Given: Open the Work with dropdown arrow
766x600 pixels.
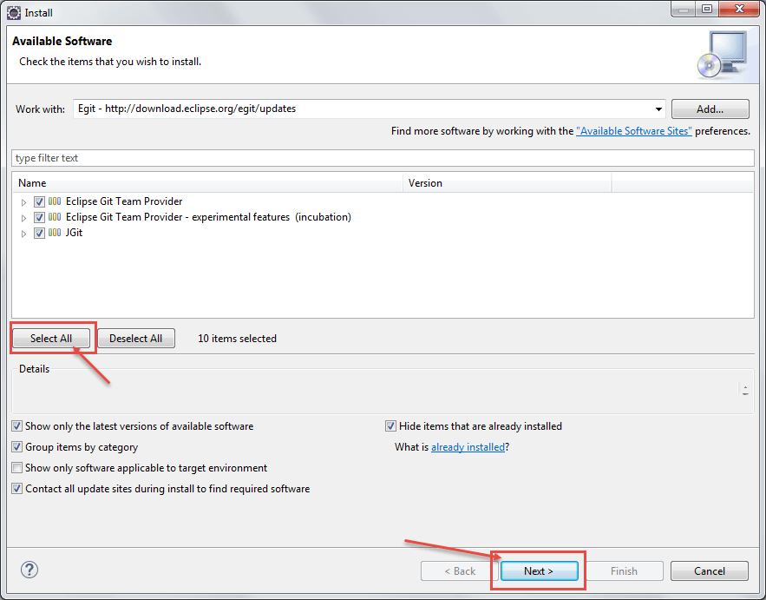Looking at the screenshot, I should pos(658,109).
